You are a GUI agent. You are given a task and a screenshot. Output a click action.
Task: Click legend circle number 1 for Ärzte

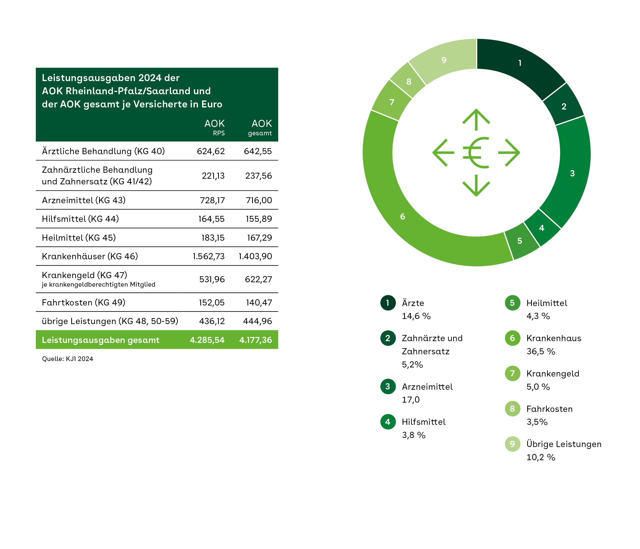pyautogui.click(x=388, y=303)
